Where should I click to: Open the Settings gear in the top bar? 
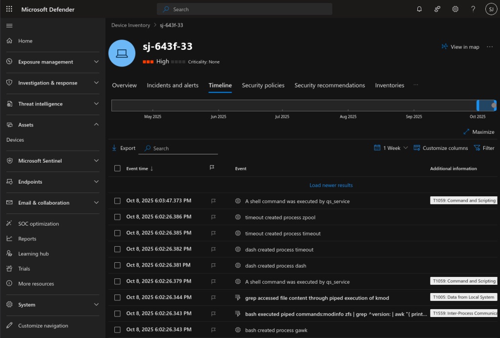(455, 9)
